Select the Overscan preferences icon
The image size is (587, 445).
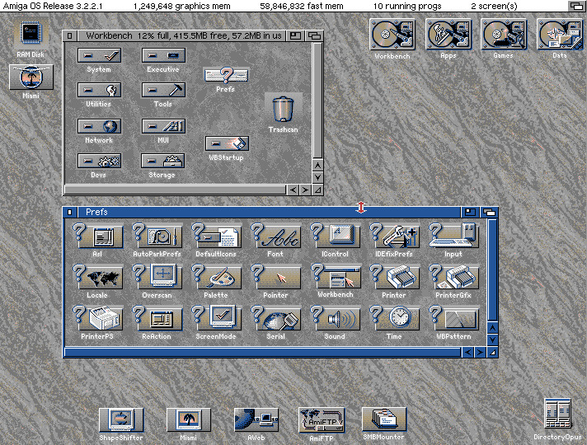(x=157, y=277)
